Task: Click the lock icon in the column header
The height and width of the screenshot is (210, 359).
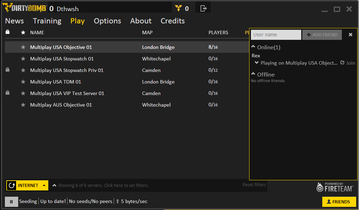Action: 8,32
